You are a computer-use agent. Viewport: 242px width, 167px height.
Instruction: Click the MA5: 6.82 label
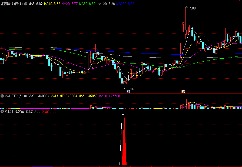35,4
